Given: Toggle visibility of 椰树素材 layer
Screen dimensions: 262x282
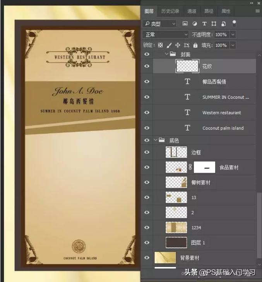Looking at the screenshot, I should (147, 182).
